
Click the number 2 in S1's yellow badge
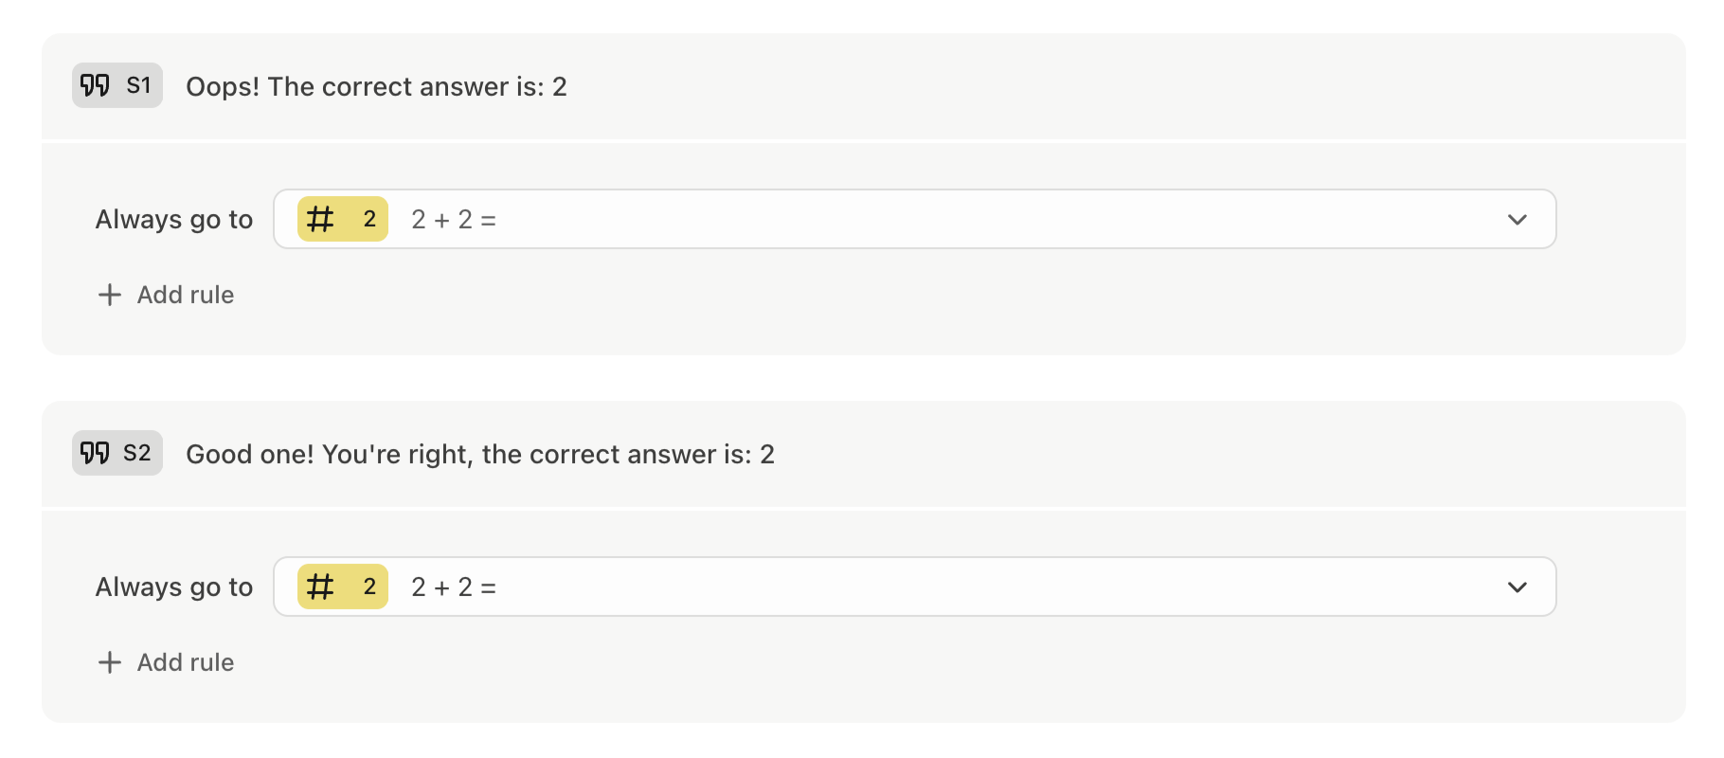tap(369, 220)
